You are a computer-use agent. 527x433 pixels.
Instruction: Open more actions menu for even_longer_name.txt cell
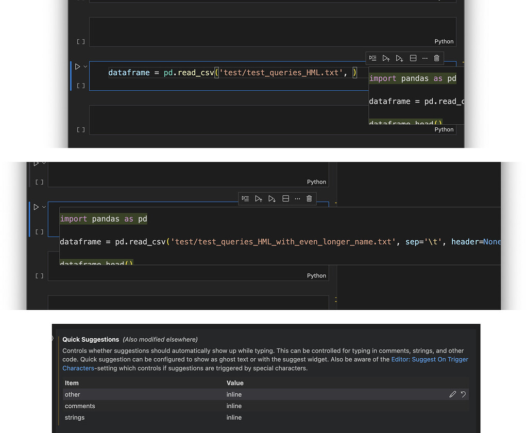297,198
